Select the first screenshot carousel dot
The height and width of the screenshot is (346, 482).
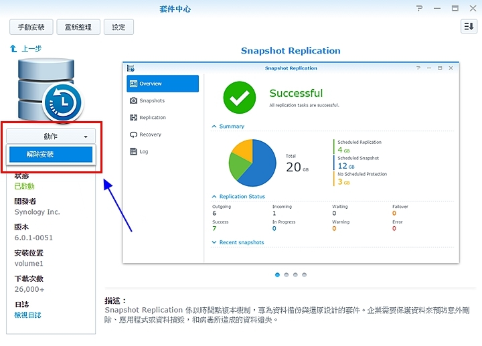pos(277,274)
